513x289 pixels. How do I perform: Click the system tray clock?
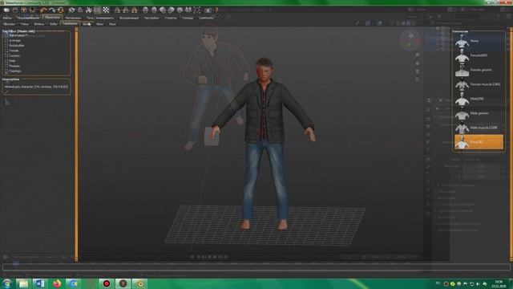coord(499,283)
